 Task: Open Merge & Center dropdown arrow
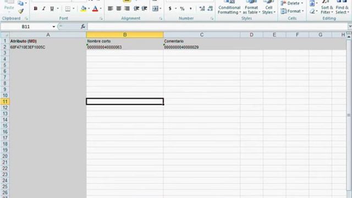161,9
